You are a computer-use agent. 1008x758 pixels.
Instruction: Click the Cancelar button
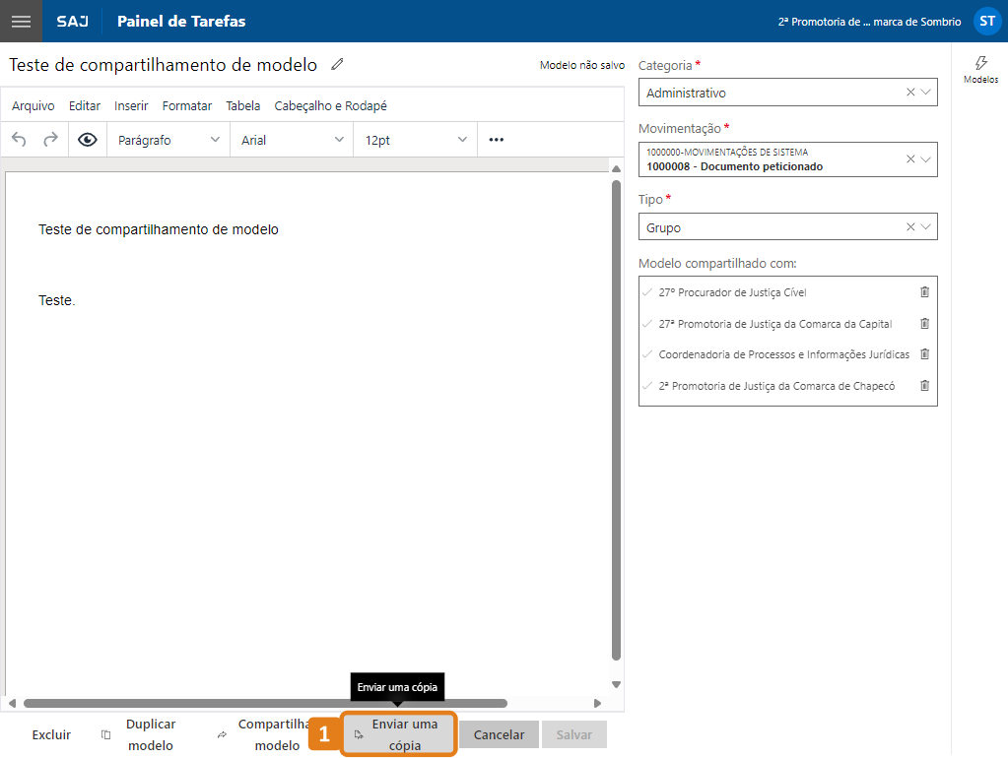tap(498, 733)
